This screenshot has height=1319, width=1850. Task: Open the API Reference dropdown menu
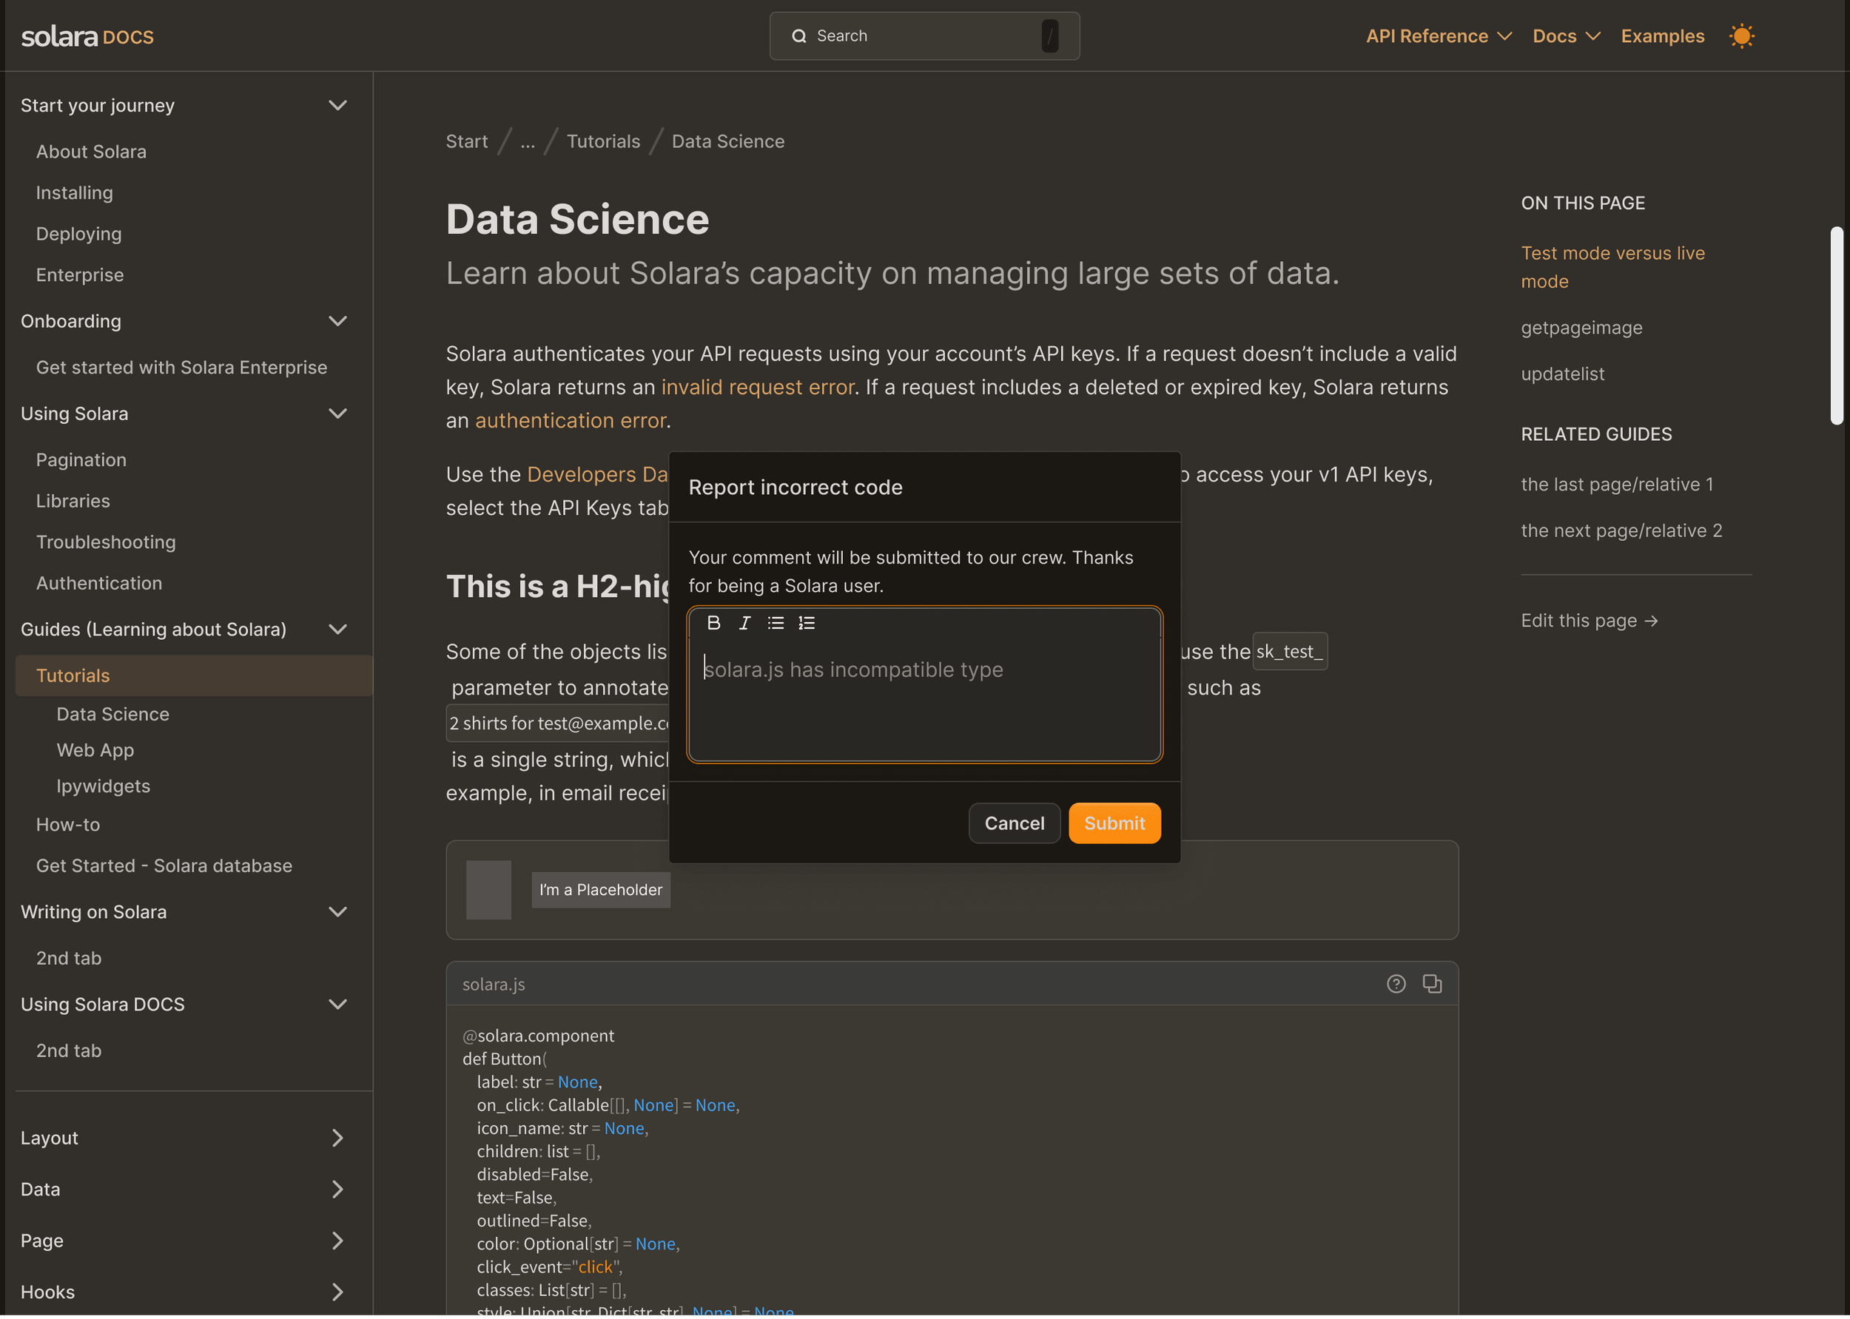click(x=1438, y=36)
